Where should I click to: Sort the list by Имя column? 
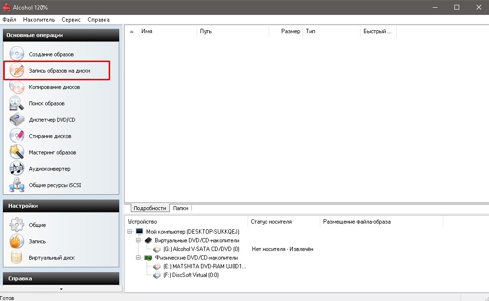162,31
